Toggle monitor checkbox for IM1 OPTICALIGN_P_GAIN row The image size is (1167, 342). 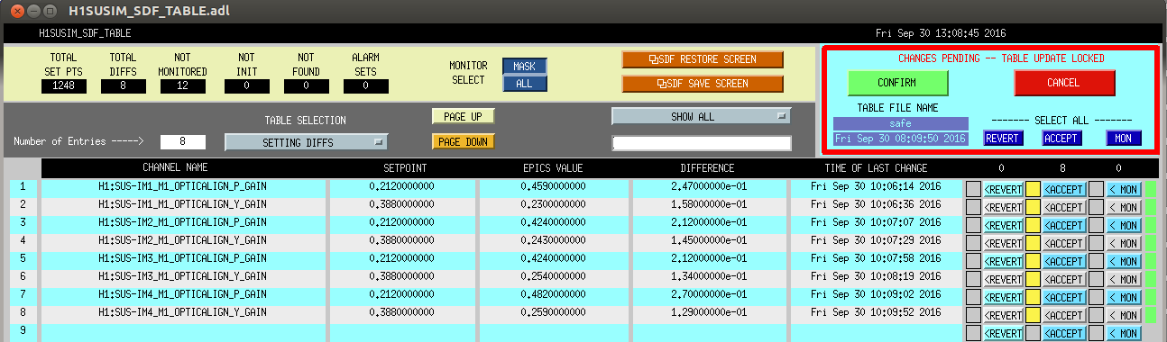pyautogui.click(x=1095, y=189)
